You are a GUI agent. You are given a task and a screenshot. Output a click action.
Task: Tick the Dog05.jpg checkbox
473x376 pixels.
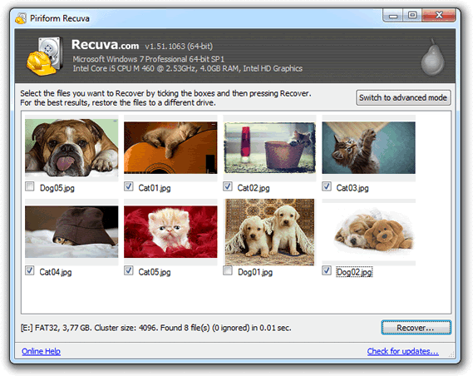click(30, 186)
